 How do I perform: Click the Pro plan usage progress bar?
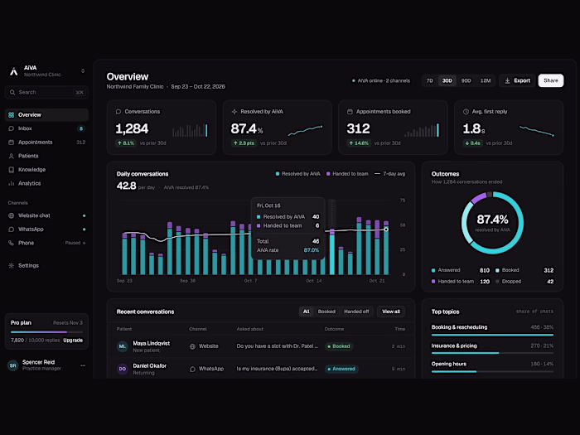click(46, 331)
